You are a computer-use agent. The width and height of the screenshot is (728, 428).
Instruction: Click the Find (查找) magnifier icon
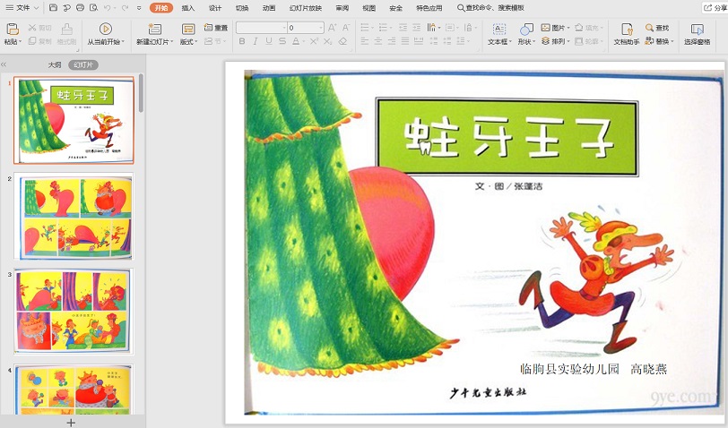(x=649, y=28)
